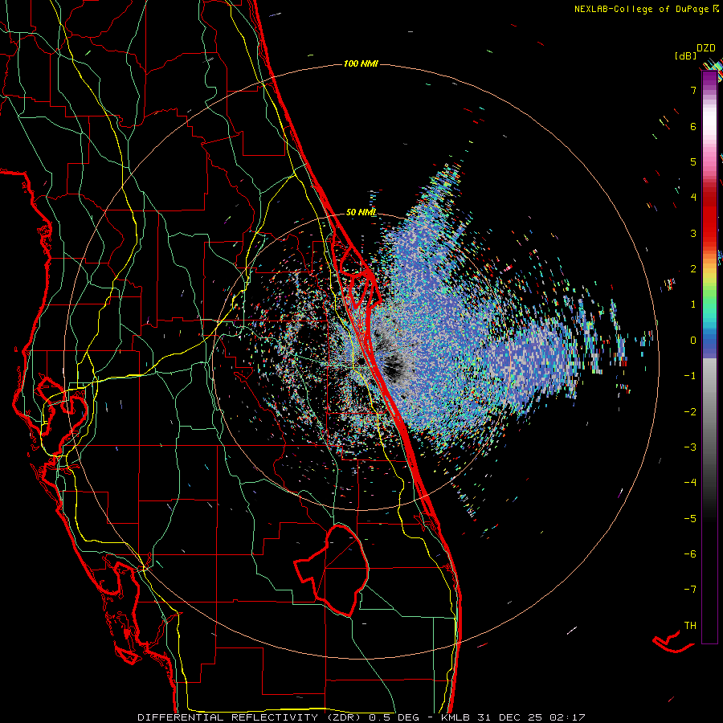Select the 0 dB scale value
The image size is (723, 723).
click(x=693, y=341)
